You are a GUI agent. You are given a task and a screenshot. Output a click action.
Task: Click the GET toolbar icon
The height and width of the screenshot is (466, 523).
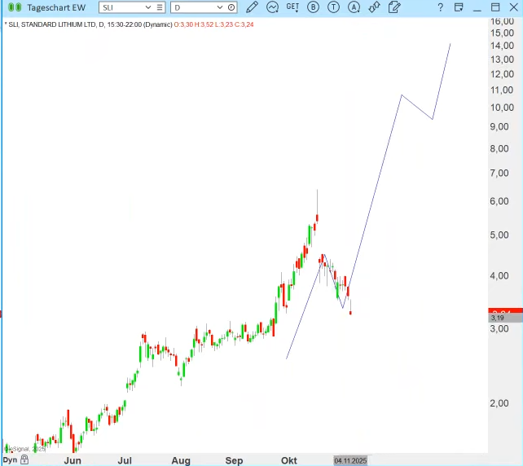coord(292,7)
